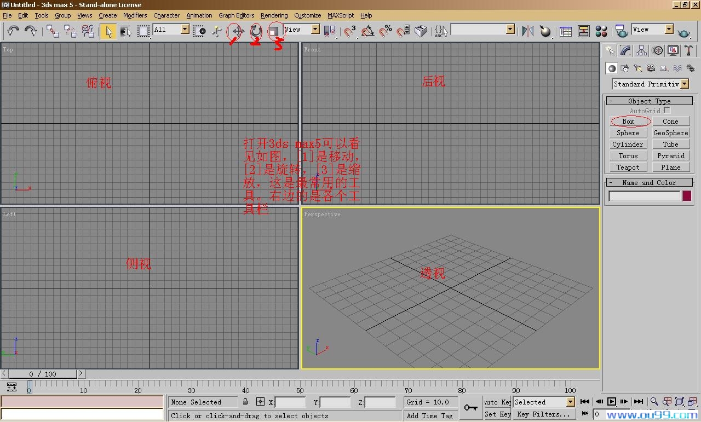Switch to the Utilities hammer tab
Image resolution: width=701 pixels, height=422 pixels.
[x=688, y=50]
